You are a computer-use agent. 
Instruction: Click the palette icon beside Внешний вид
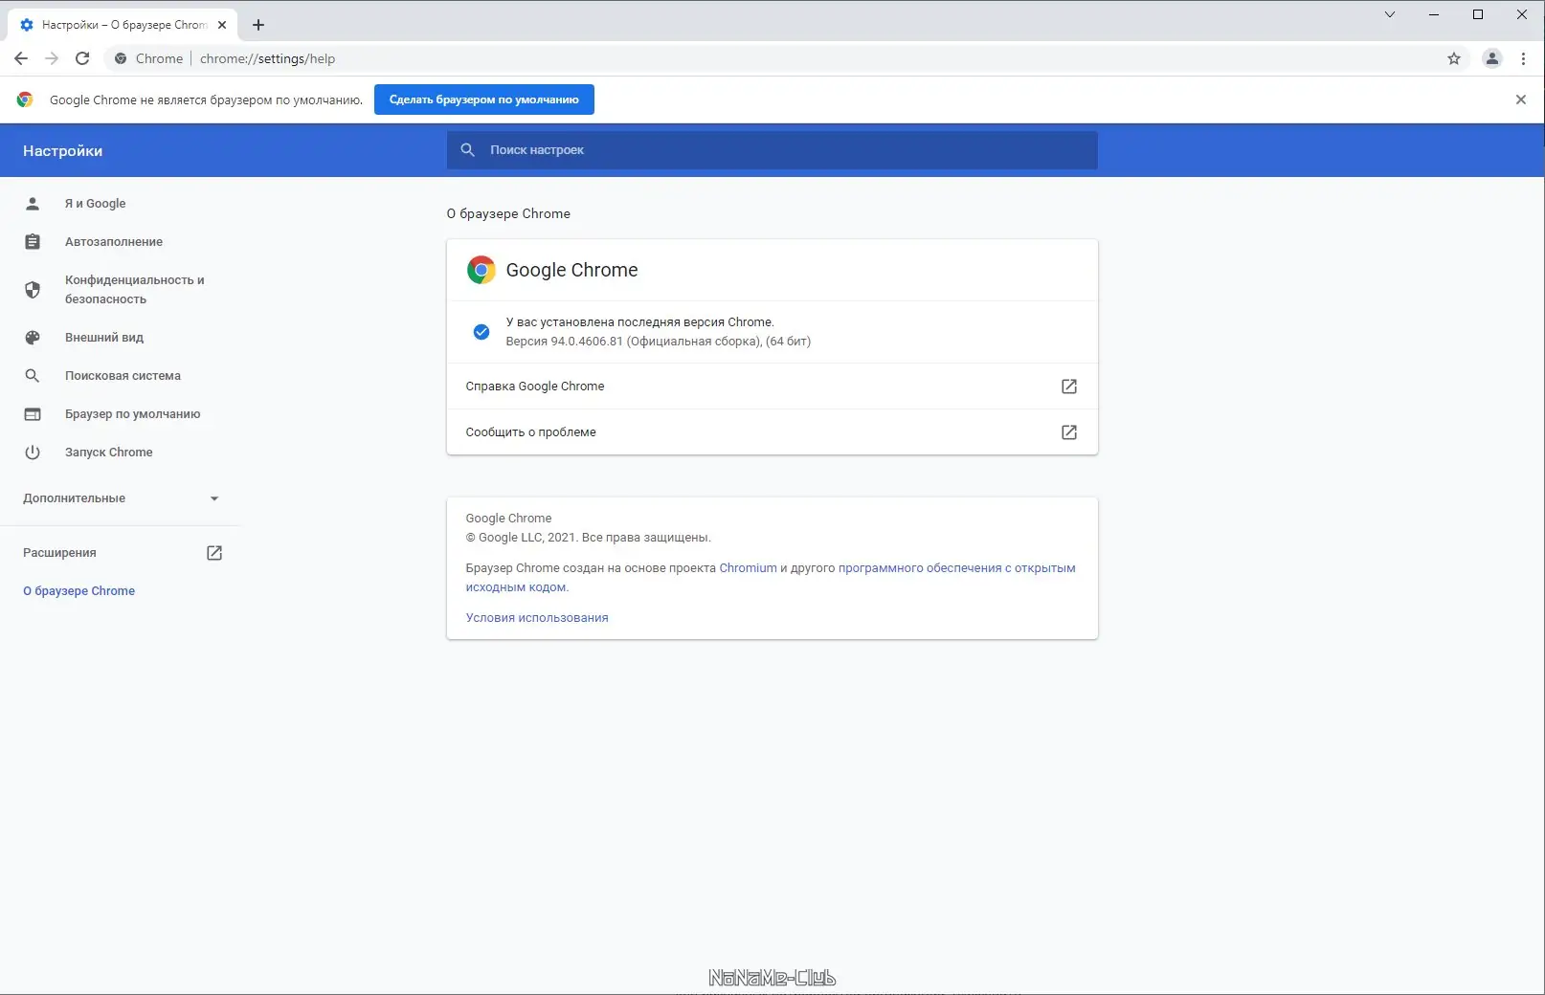33,338
